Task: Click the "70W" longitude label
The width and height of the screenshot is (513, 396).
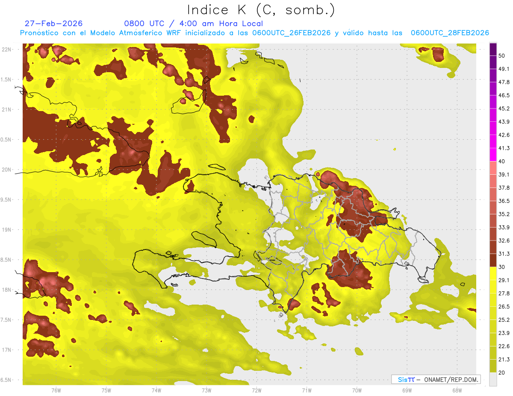Action: [x=357, y=390]
